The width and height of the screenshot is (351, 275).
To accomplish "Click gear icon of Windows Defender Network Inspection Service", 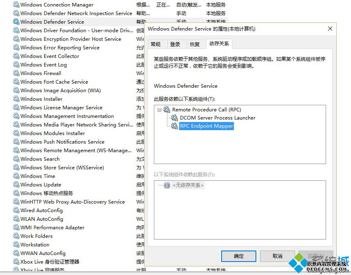I will click(x=16, y=13).
